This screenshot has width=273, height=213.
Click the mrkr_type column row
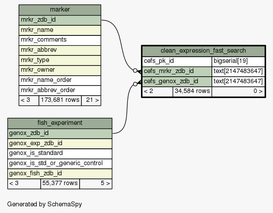click(60, 60)
